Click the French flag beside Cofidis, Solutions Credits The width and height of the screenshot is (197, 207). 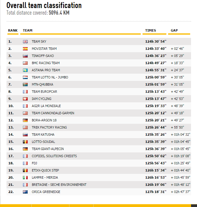pyautogui.click(x=25, y=156)
